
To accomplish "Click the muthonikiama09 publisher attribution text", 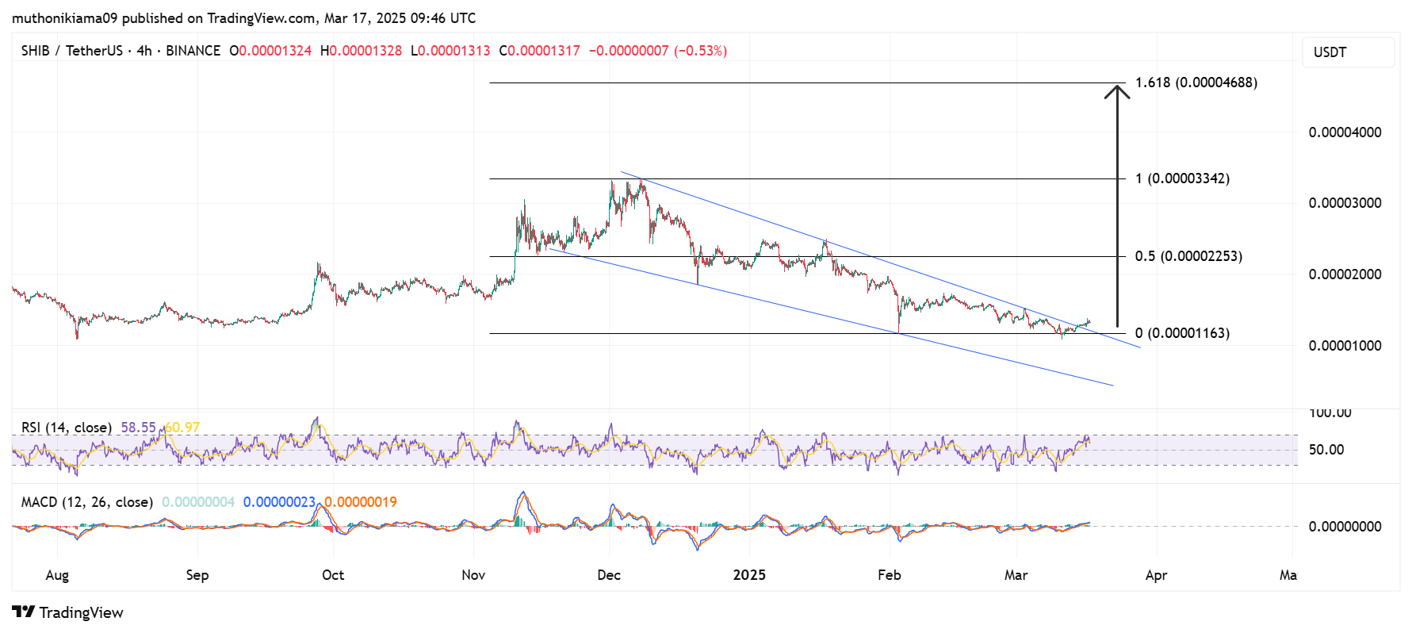I will pyautogui.click(x=244, y=17).
